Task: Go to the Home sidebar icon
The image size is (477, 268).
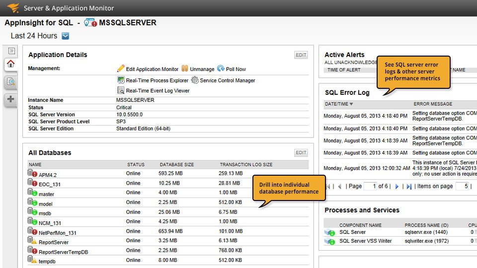Action: click(x=10, y=64)
